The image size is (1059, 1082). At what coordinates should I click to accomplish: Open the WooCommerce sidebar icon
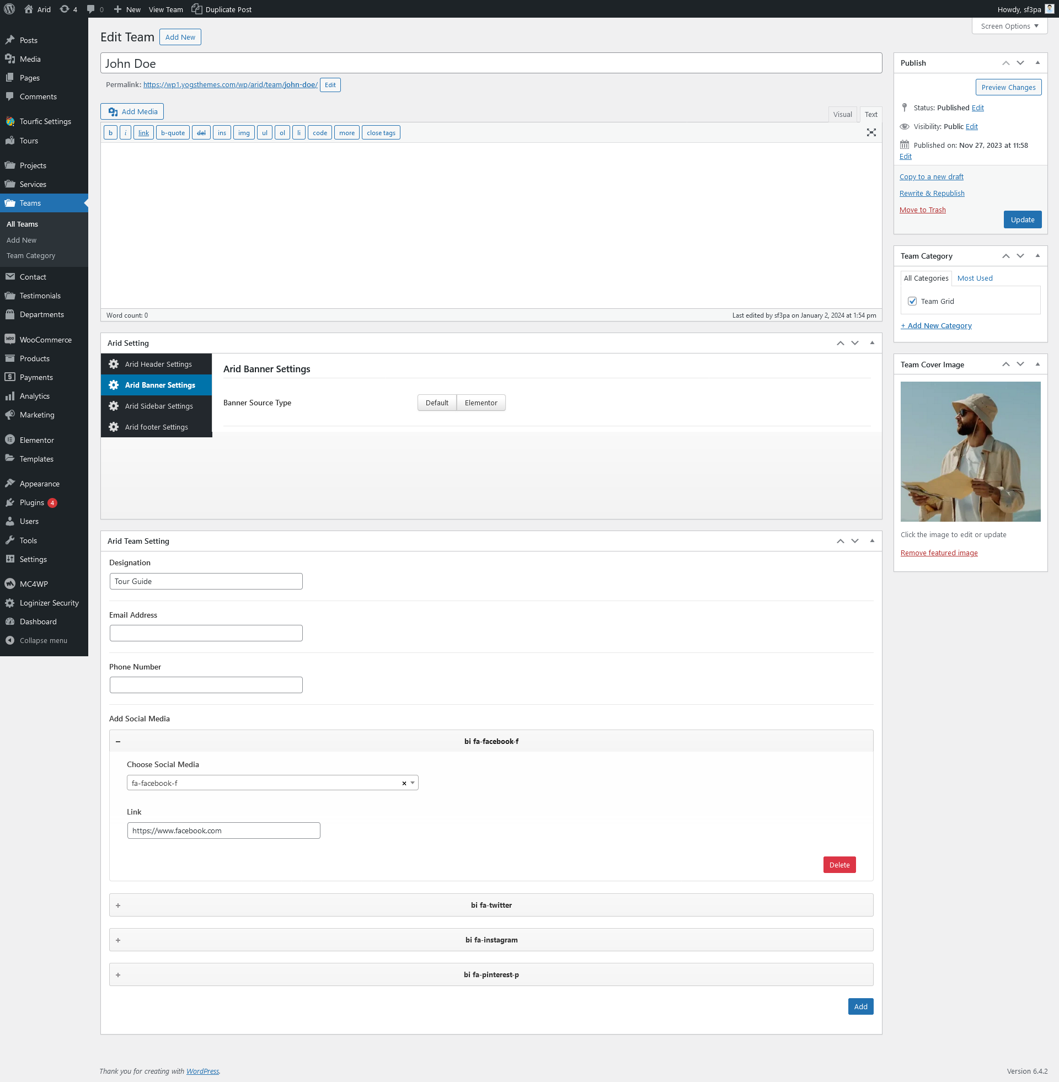pyautogui.click(x=9, y=339)
